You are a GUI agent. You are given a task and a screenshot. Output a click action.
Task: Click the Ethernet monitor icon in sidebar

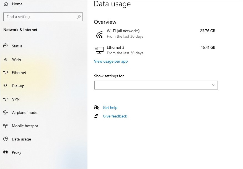(x=6, y=73)
